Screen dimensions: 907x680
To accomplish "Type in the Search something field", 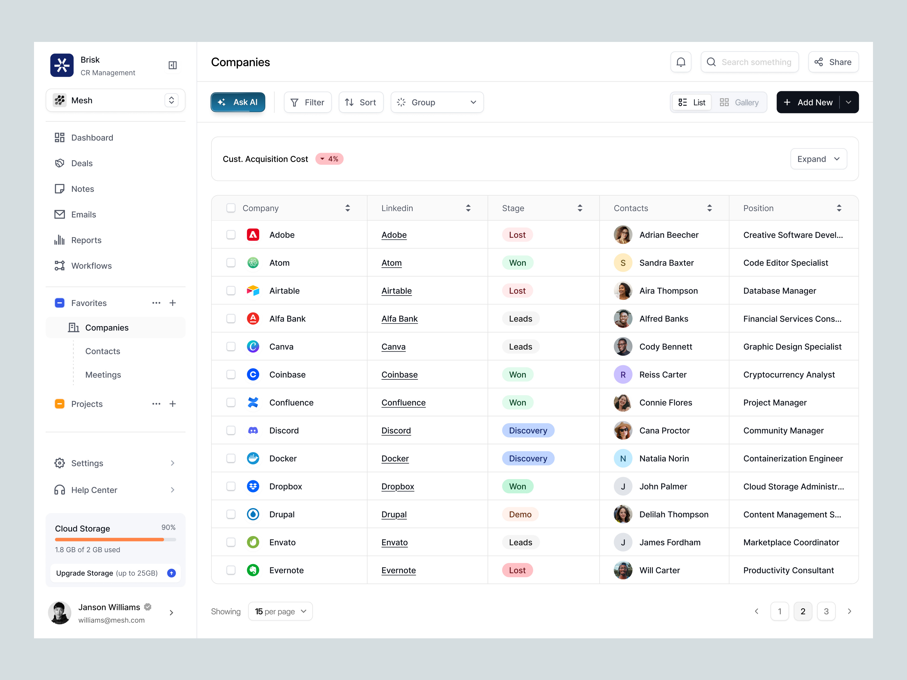I will click(x=756, y=62).
